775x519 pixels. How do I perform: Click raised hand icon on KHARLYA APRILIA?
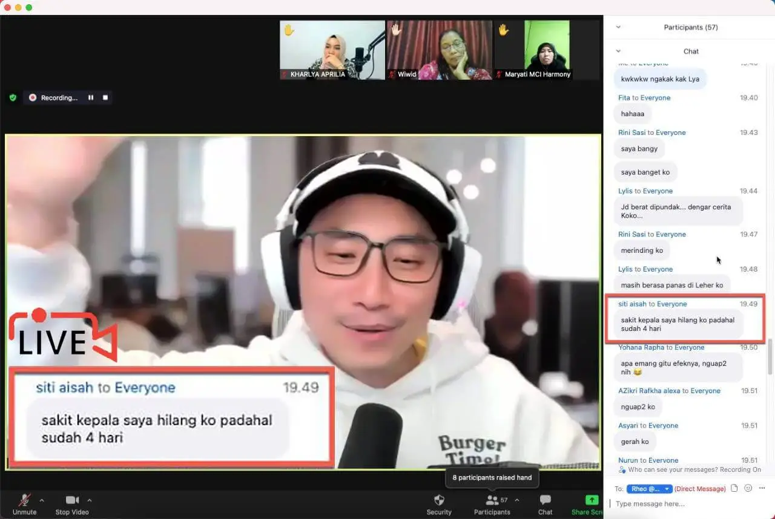289,30
